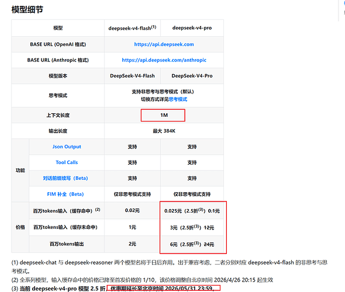
Task: Select the 百万tokens输出 label
Action: tap(67, 244)
